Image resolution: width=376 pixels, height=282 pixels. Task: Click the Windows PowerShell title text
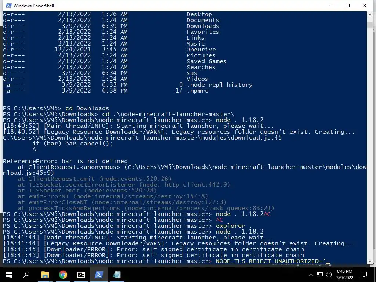pos(34,6)
